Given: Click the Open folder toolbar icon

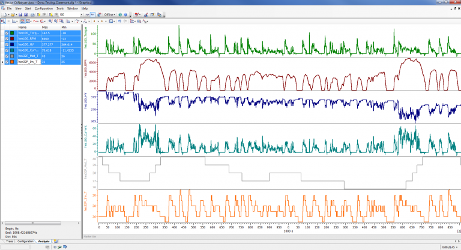Looking at the screenshot, I should click(13, 14).
